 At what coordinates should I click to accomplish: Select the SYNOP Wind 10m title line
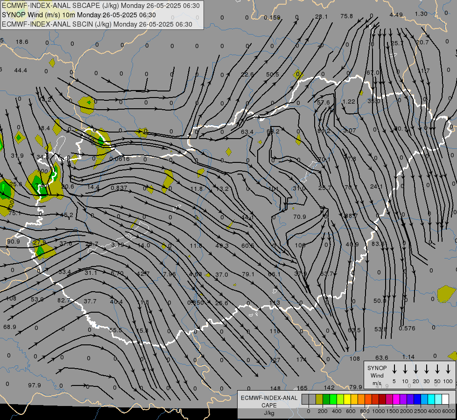coord(79,15)
